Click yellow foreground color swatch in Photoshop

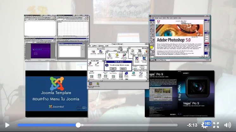pos(151,47)
